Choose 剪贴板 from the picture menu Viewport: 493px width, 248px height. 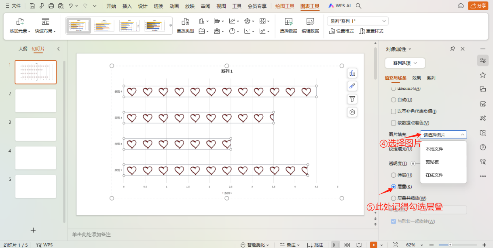(432, 161)
